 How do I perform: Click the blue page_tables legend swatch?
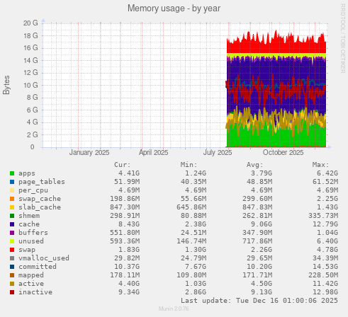point(12,182)
